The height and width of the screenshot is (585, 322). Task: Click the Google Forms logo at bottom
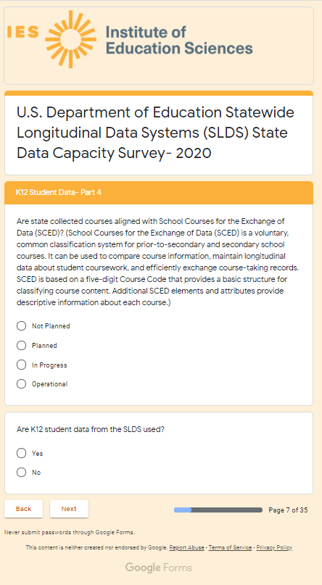point(159,568)
